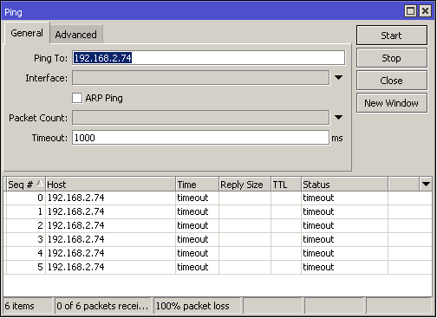Switch to the General tab
The height and width of the screenshot is (318, 437).
(x=27, y=33)
